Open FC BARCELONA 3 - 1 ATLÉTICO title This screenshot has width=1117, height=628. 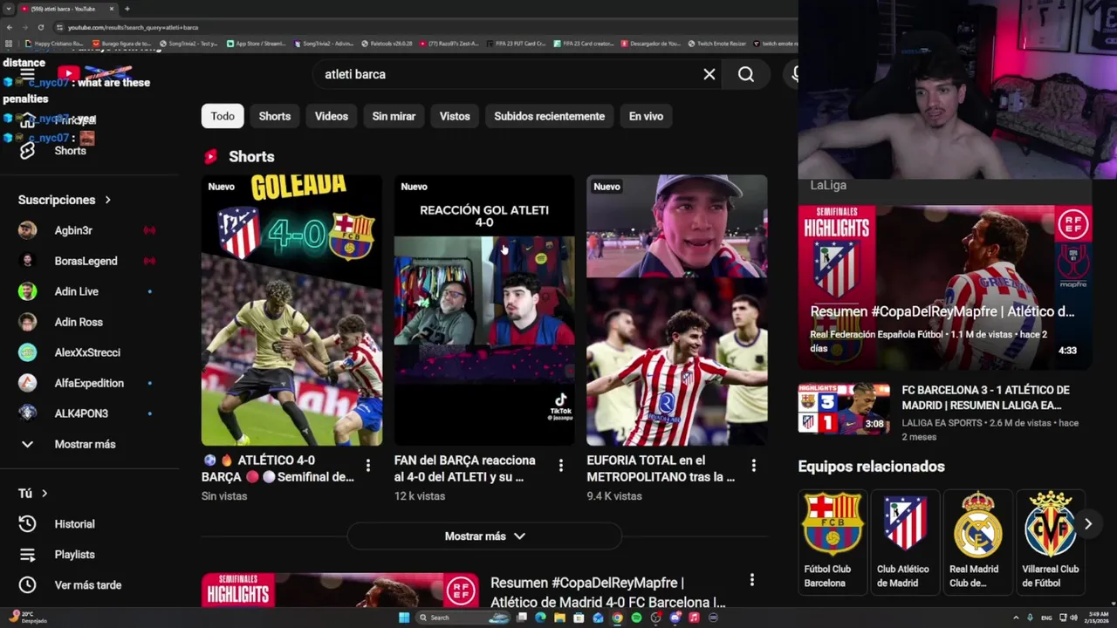pos(985,398)
